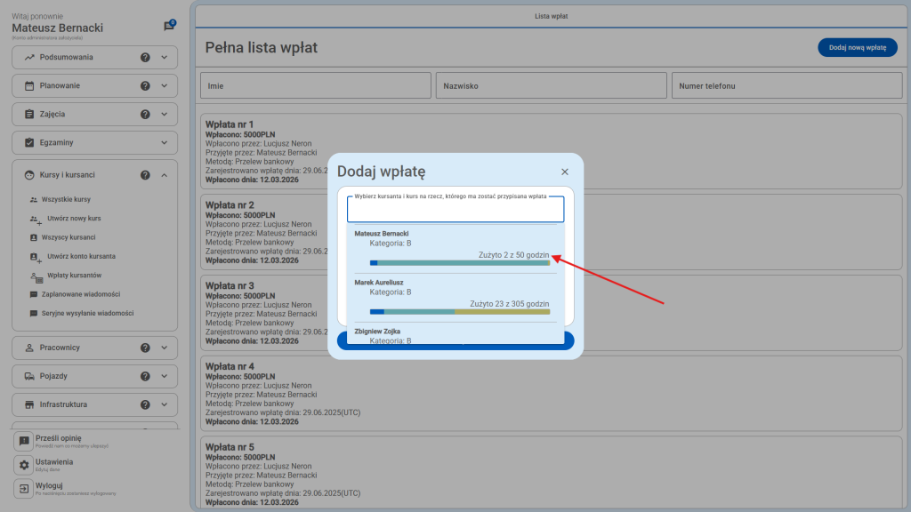The image size is (911, 512).
Task: Click the student and course selection field
Action: point(455,210)
